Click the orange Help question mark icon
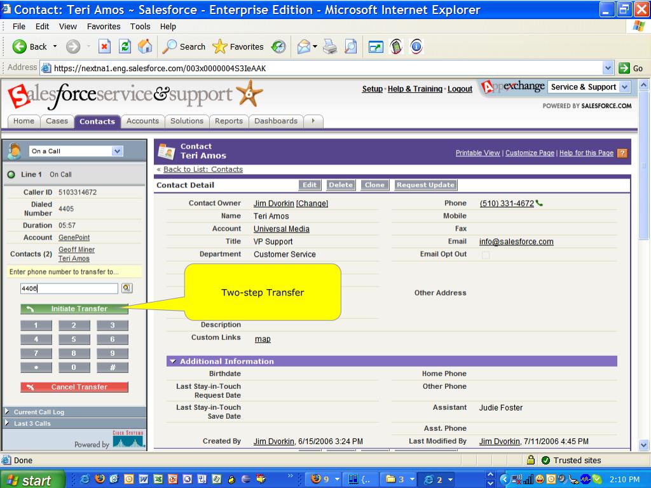 coord(622,153)
